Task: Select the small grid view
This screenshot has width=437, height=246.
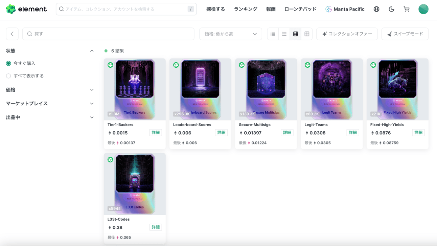Action: [x=296, y=34]
